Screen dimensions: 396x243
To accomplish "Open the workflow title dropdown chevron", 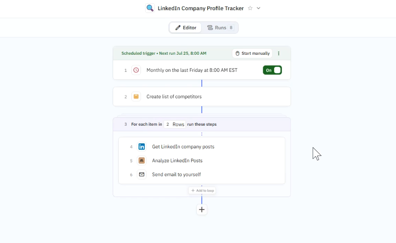I will 258,8.
